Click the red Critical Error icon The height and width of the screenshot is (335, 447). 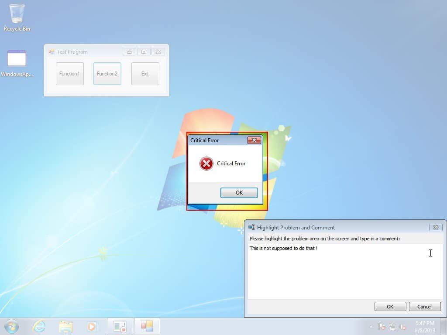click(206, 164)
